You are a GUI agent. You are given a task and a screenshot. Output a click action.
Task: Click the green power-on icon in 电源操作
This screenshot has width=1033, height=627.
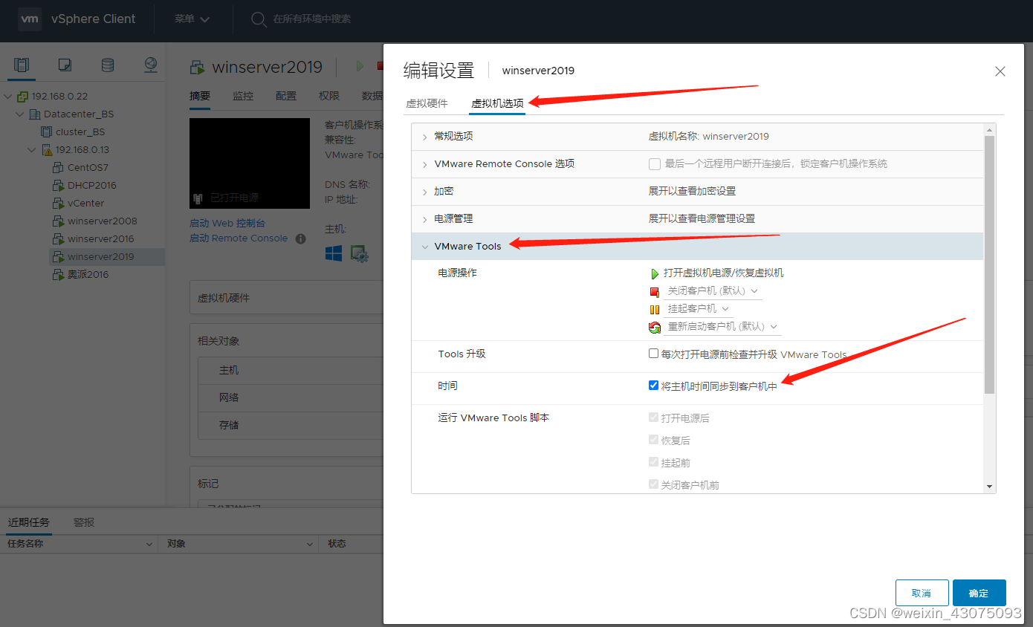click(655, 273)
